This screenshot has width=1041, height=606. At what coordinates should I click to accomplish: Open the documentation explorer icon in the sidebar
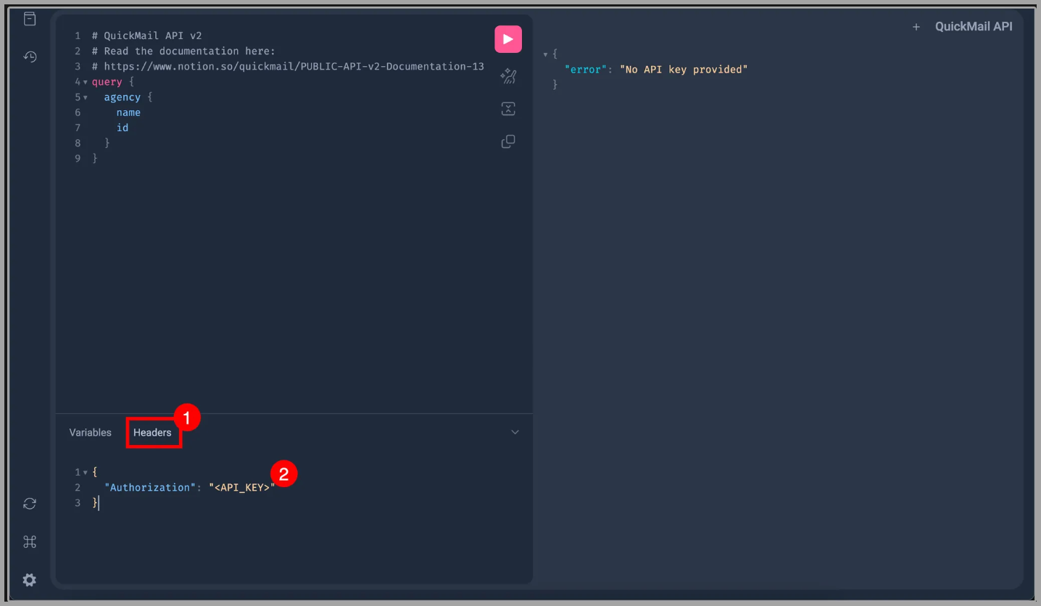[x=30, y=19]
